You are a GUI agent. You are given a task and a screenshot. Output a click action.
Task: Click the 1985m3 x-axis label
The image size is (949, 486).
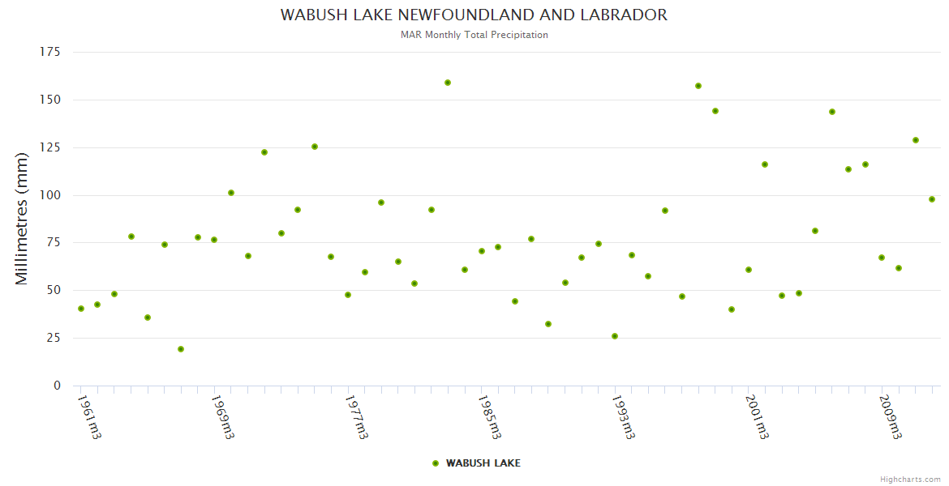pyautogui.click(x=489, y=416)
